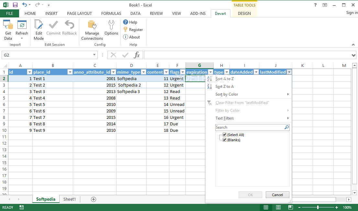Image resolution: width=358 pixels, height=211 pixels.
Task: Collapse the ribbon with the chevron
Action: coord(353,45)
